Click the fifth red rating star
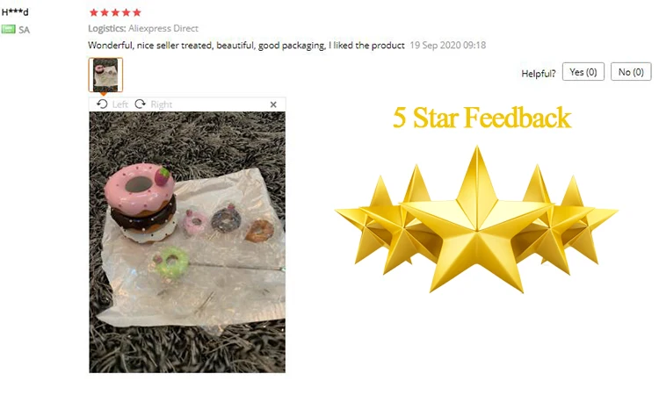This screenshot has height=395, width=659. point(137,12)
